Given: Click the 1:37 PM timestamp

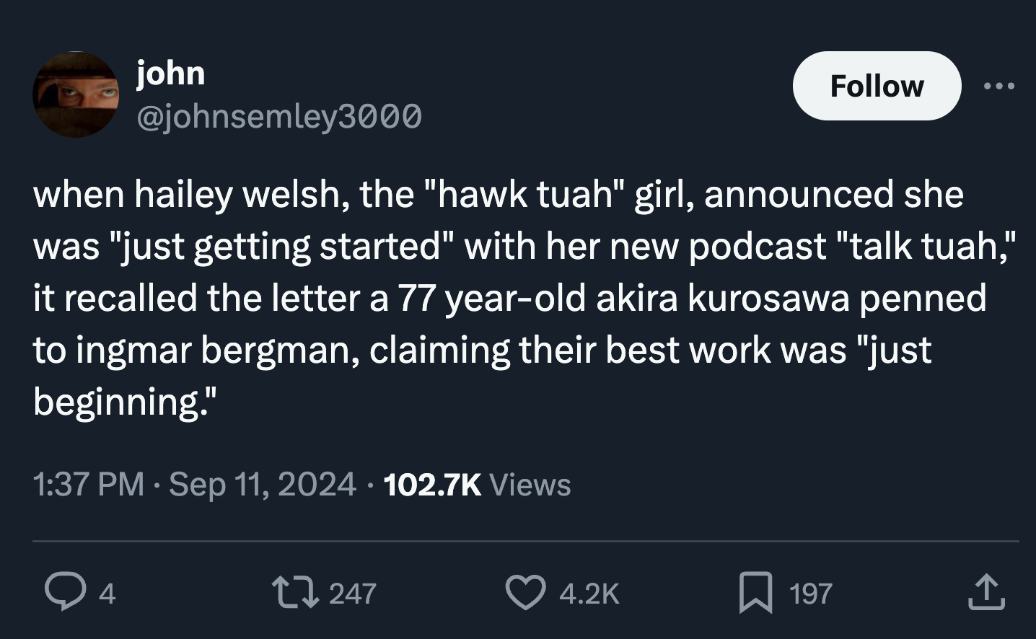Looking at the screenshot, I should point(88,484).
